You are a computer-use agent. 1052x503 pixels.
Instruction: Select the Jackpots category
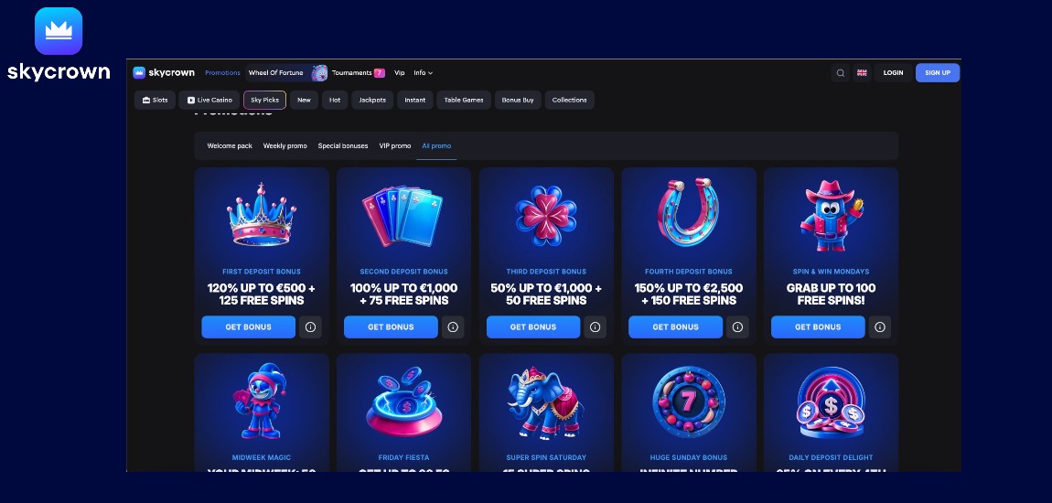[372, 100]
